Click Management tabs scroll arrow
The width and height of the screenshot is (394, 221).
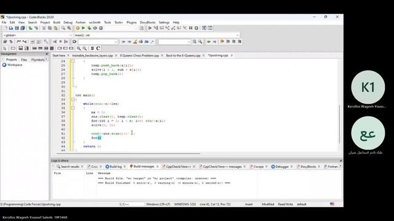pyautogui.click(x=47, y=60)
